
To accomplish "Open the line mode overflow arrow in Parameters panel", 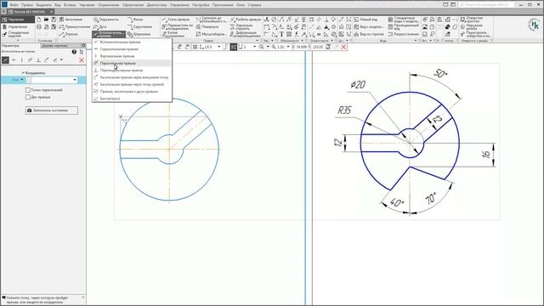I will pos(61,60).
